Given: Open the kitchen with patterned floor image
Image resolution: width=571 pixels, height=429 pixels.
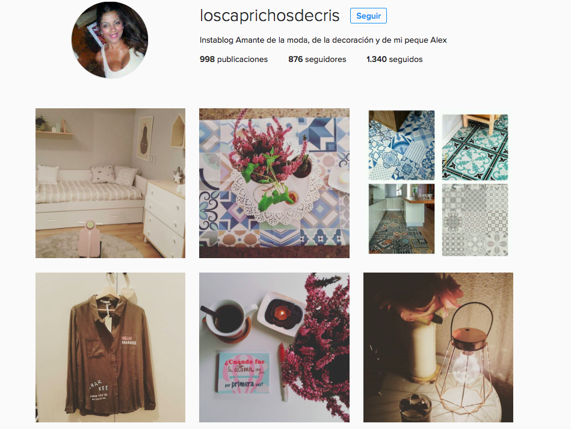Looking at the screenshot, I should 401,218.
